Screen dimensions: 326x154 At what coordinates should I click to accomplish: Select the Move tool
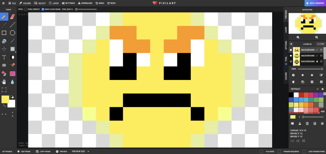(x=4, y=49)
